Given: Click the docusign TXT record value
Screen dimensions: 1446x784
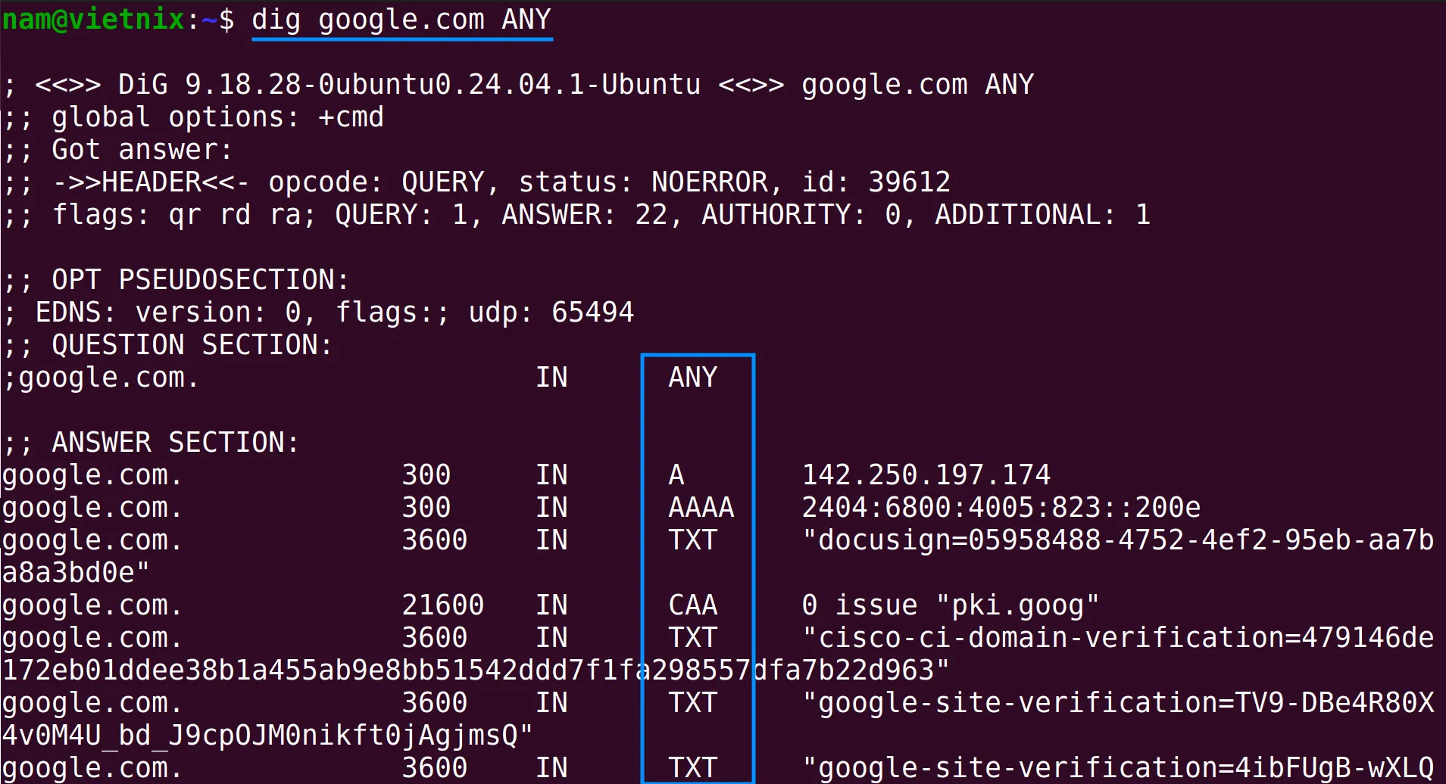Looking at the screenshot, I should click(1117, 540).
